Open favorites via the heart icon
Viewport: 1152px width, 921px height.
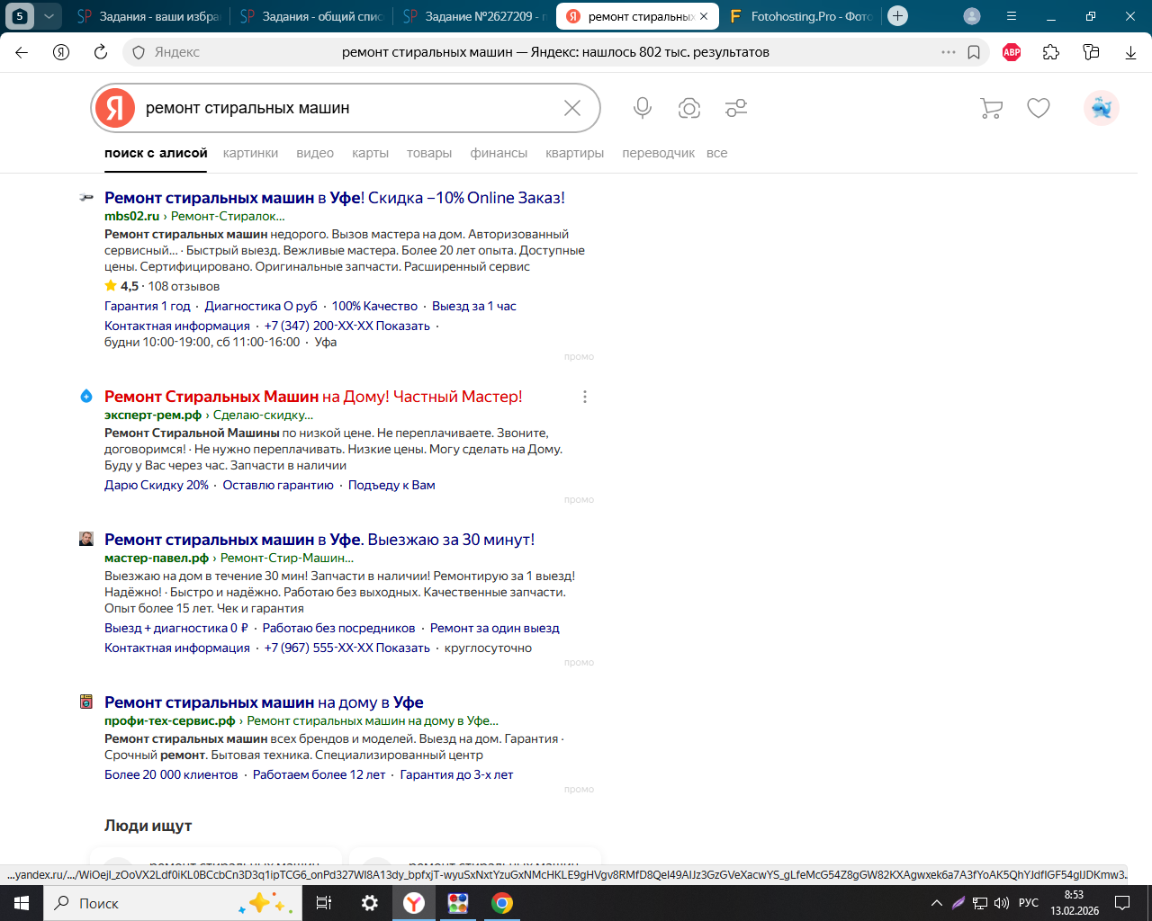point(1039,108)
